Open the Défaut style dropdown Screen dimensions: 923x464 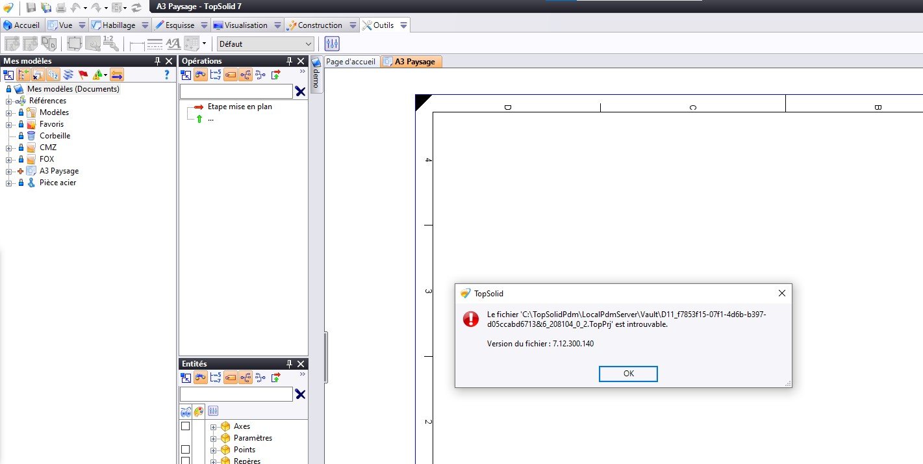[x=265, y=44]
